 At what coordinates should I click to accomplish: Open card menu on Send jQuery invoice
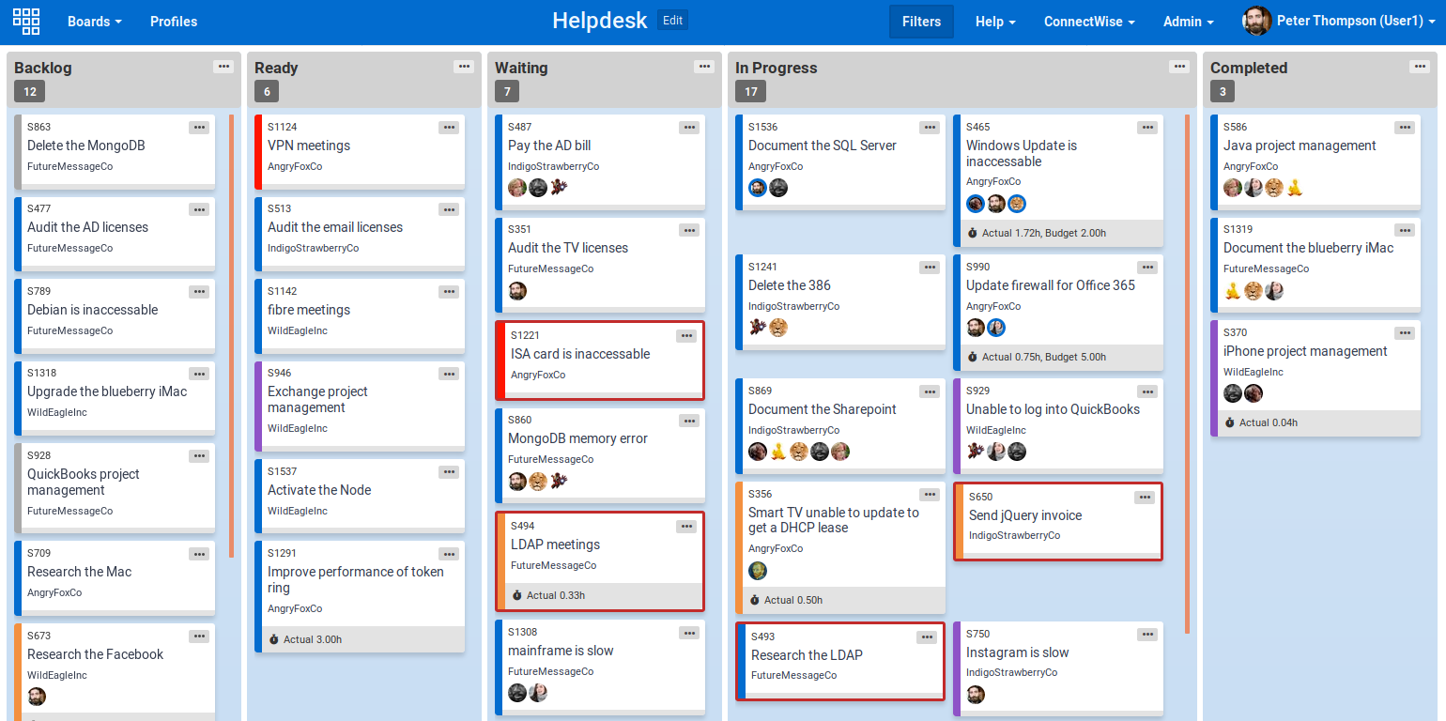[1144, 497]
